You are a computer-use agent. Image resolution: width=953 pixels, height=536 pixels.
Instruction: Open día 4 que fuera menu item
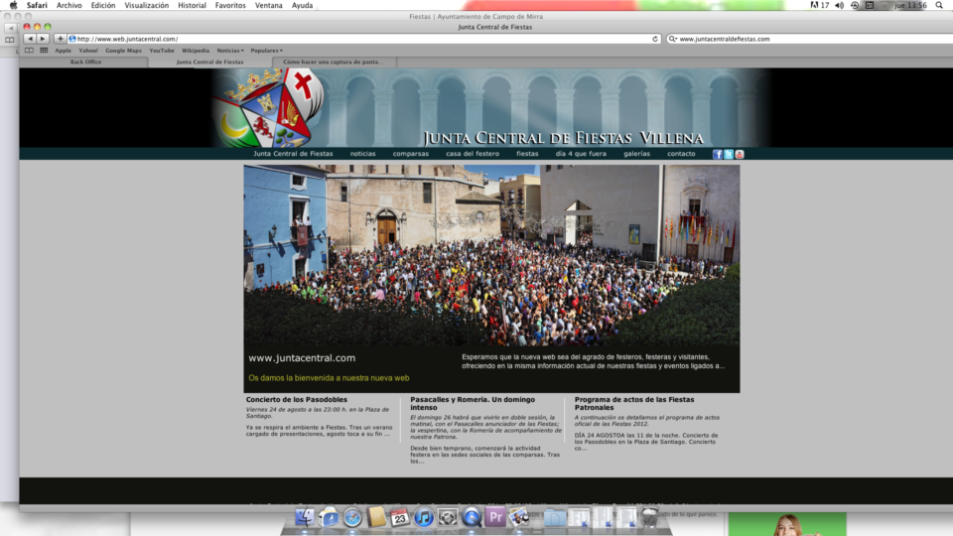581,154
